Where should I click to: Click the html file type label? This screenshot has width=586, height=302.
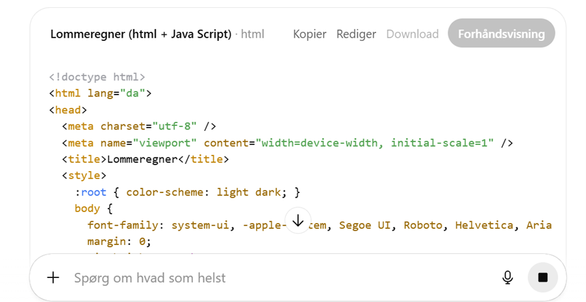[x=253, y=34]
